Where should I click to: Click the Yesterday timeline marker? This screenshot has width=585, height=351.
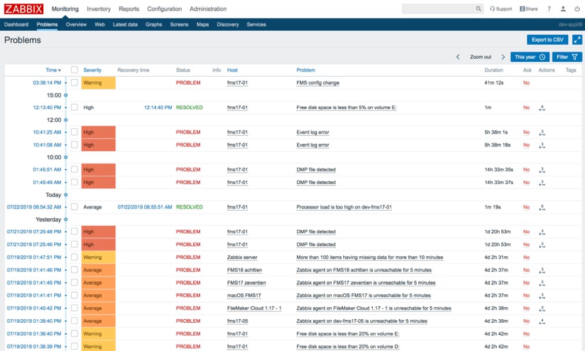[x=66, y=219]
